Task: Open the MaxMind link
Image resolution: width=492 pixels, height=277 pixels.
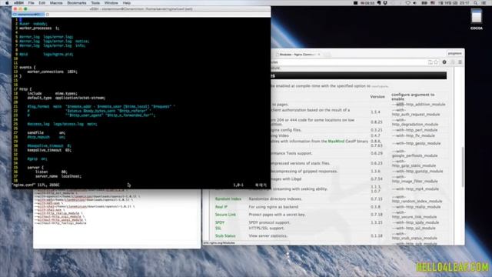Action: click(x=336, y=142)
